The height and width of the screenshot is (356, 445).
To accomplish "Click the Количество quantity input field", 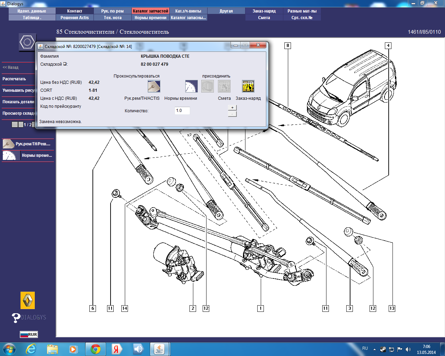I will (x=182, y=111).
